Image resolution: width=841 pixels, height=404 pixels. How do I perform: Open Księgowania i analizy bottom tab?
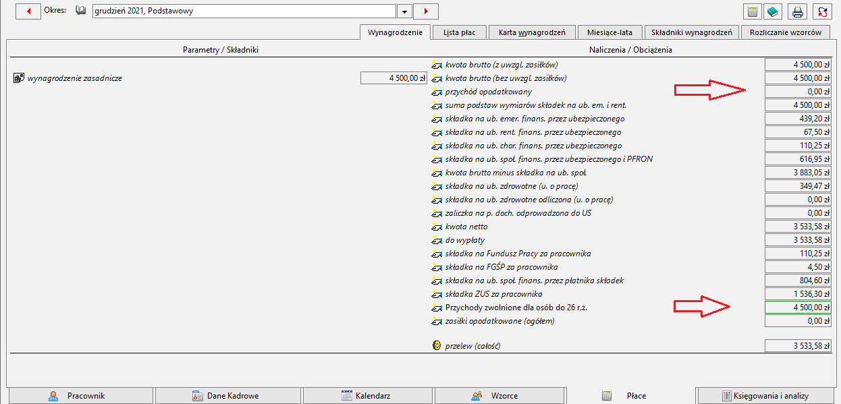[767, 396]
